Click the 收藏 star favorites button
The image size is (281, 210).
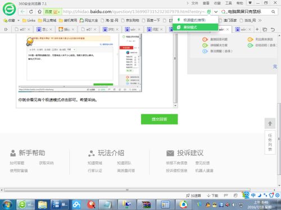pyautogui.click(x=10, y=20)
